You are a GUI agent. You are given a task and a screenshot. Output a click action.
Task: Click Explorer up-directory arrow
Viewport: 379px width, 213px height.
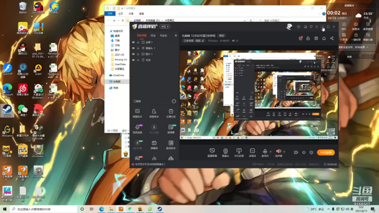pos(123,21)
